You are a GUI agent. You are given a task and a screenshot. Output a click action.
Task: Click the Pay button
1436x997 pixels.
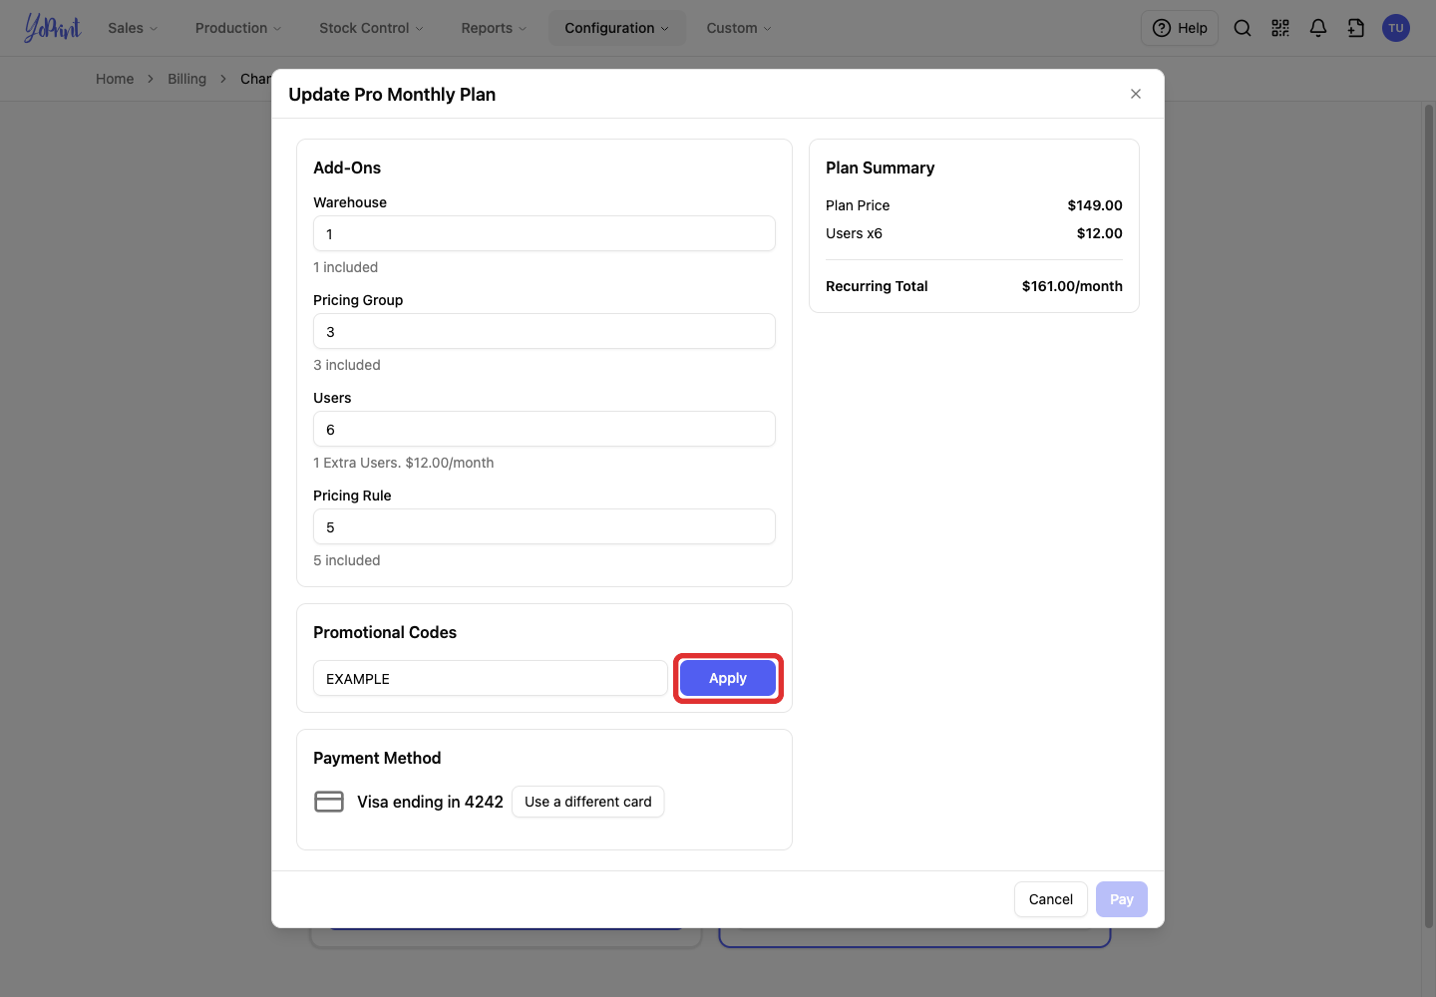[x=1122, y=899]
